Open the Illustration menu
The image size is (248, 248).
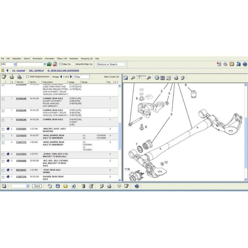[x=74, y=58]
